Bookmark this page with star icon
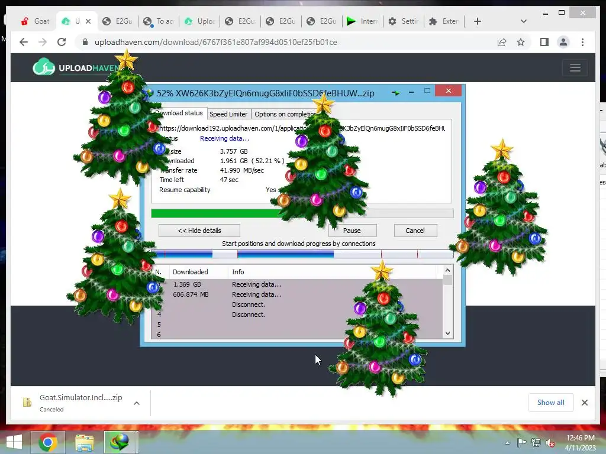The height and width of the screenshot is (454, 606). pyautogui.click(x=521, y=42)
